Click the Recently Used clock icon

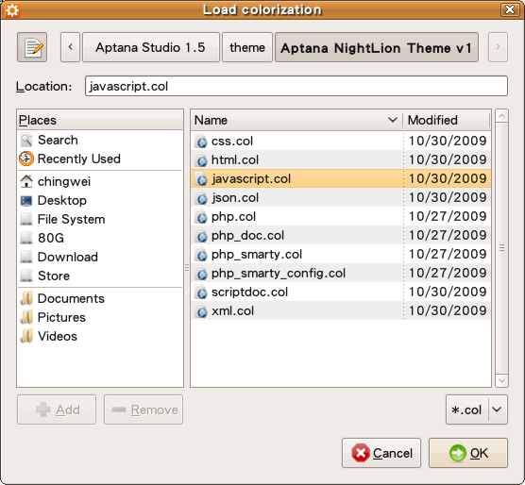(x=26, y=159)
